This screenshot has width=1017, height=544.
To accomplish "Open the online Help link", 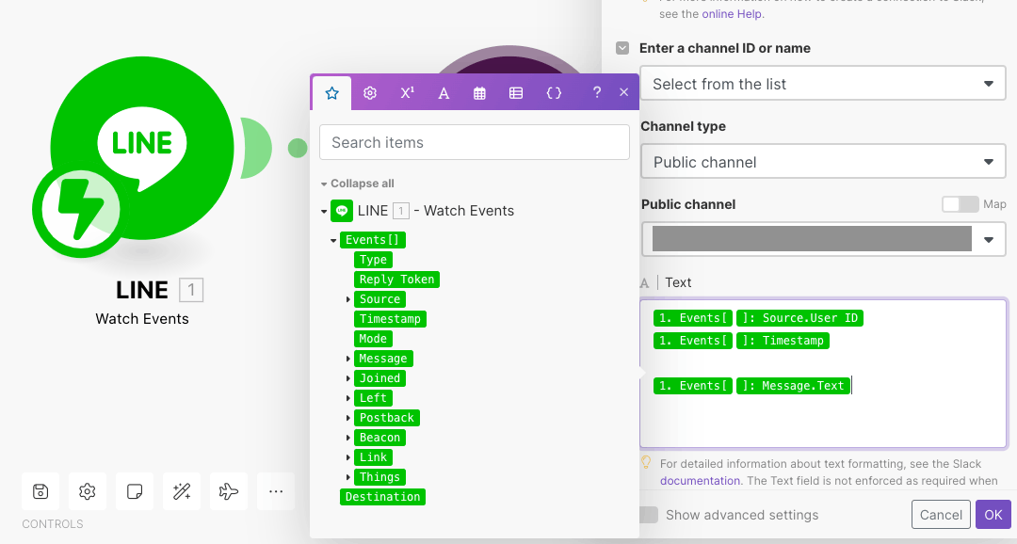I will (x=732, y=13).
